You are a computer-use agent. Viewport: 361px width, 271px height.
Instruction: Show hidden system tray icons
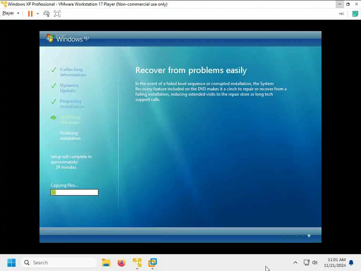click(295, 263)
